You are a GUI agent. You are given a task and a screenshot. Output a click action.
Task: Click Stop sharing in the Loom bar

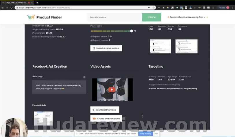145,134
